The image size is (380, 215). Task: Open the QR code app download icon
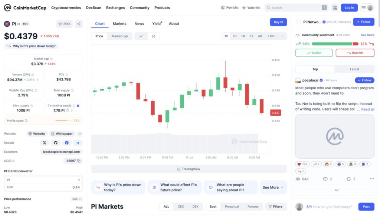[335, 8]
